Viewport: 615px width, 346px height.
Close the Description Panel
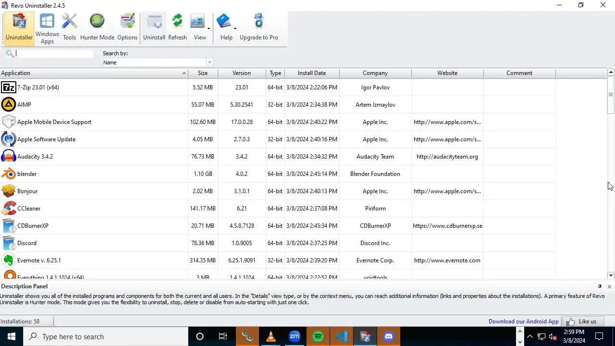click(609, 286)
